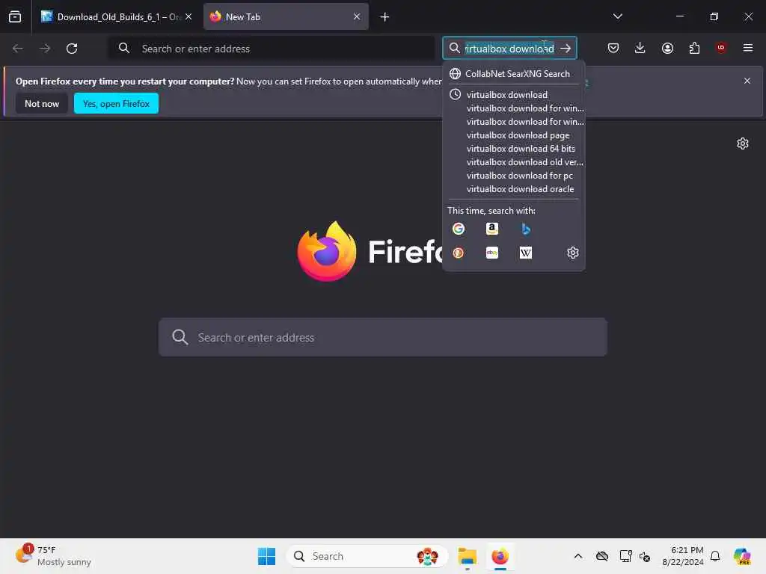Image resolution: width=766 pixels, height=574 pixels.
Task: Search with eBay engine icon
Action: (x=492, y=253)
